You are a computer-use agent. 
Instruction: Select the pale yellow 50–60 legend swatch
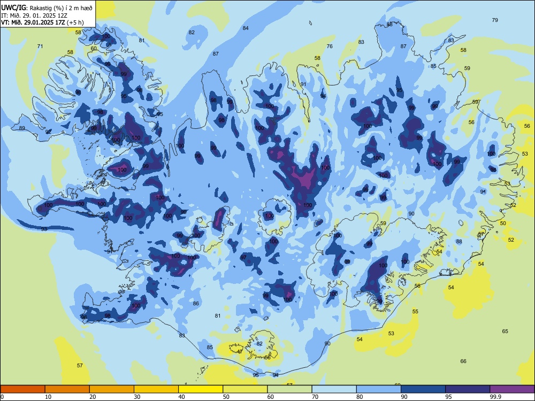coord(245,389)
